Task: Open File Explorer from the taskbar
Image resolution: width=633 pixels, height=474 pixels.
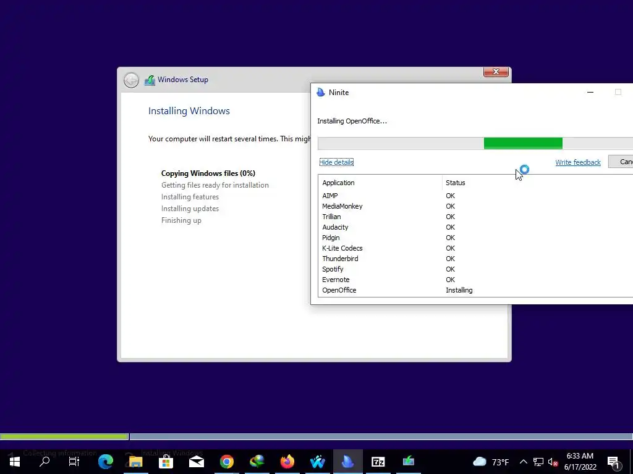Action: pyautogui.click(x=135, y=462)
